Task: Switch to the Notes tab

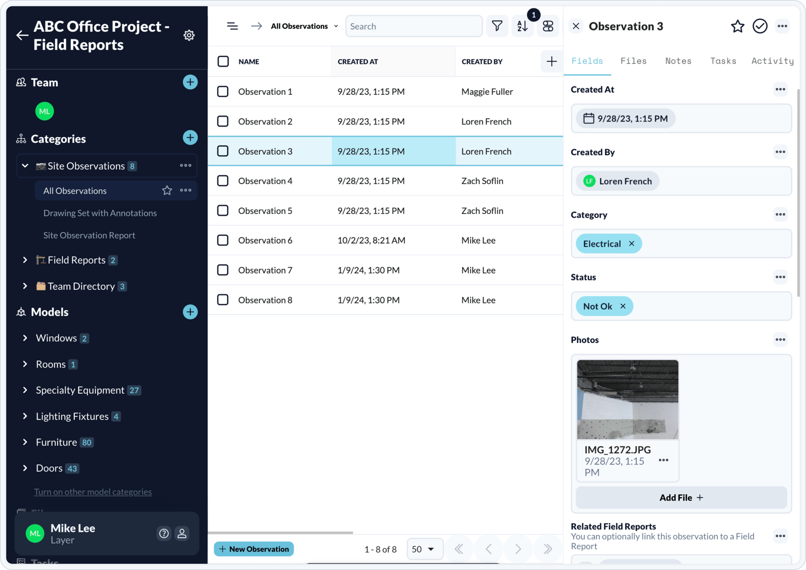Action: point(678,61)
